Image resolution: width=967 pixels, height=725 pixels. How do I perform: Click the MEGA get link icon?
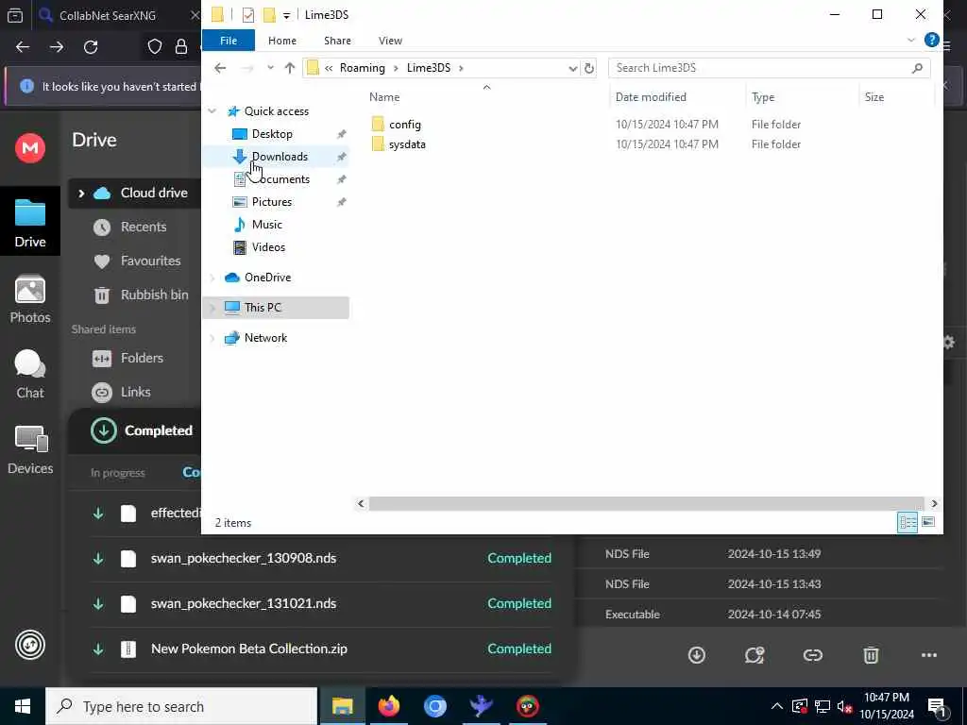tap(813, 655)
